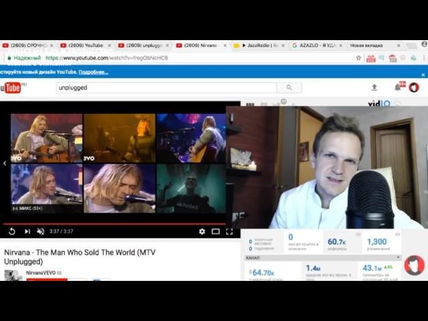Replay the video with the replay icon
Viewport: 428px width, 321px height.
point(12,231)
